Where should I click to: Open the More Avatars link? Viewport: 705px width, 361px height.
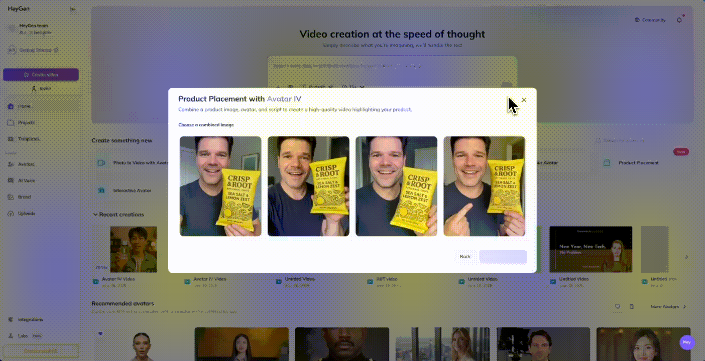coord(668,306)
